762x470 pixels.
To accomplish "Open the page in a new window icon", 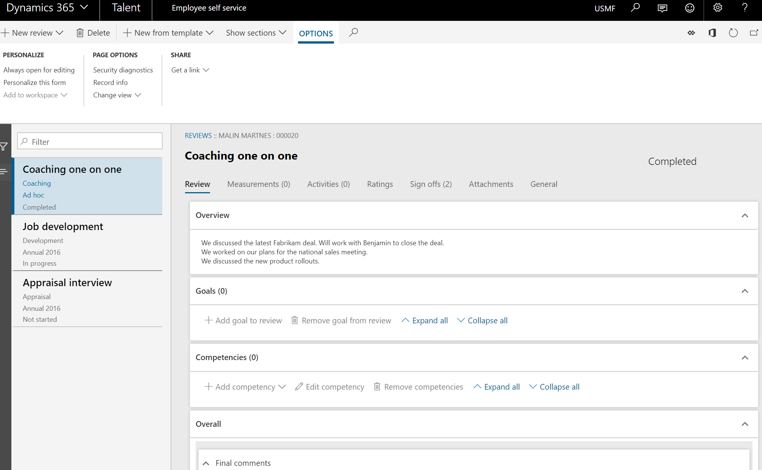I will click(x=754, y=33).
